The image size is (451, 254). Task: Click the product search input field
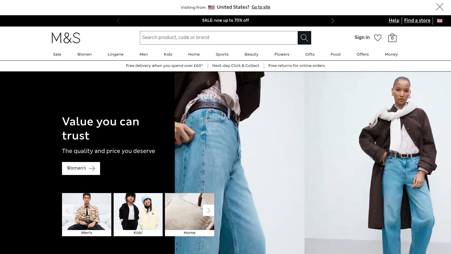[218, 38]
